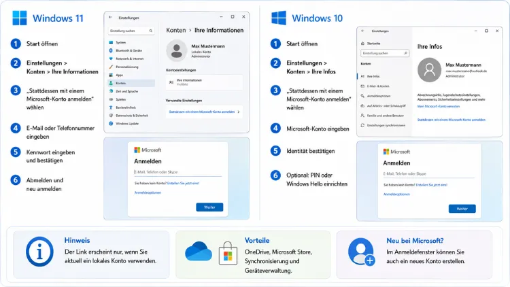The height and width of the screenshot is (287, 510).
Task: Click the Microsoft Store bag icon
Action: pyautogui.click(x=228, y=254)
